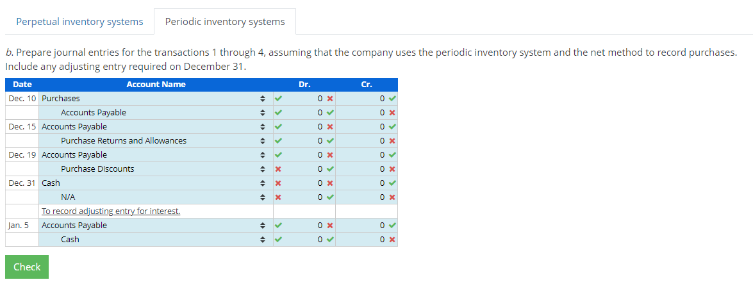Select the Periodic inventory systems tab
The image size is (753, 289).
(x=225, y=22)
